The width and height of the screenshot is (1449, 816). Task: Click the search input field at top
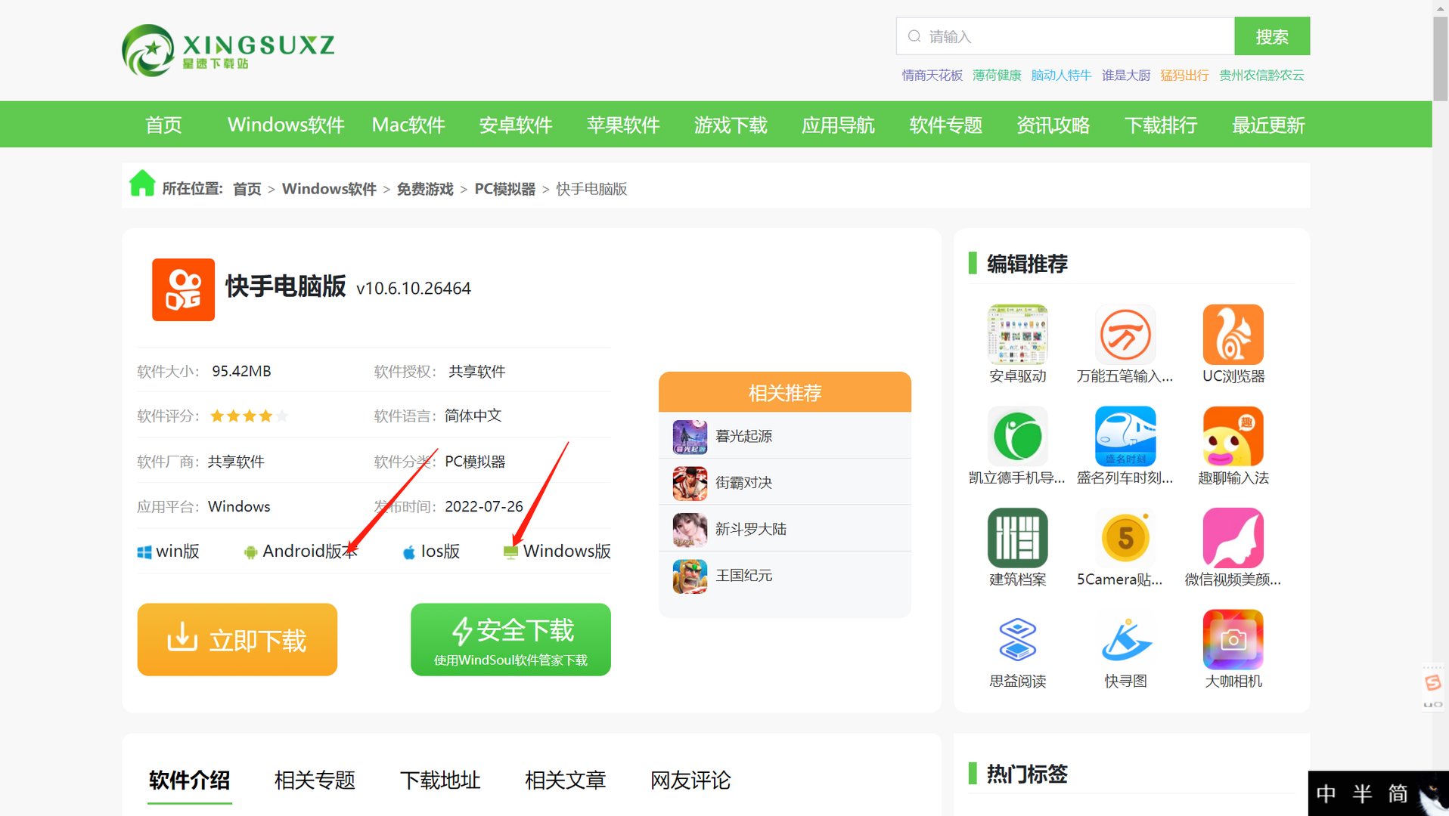click(1059, 36)
